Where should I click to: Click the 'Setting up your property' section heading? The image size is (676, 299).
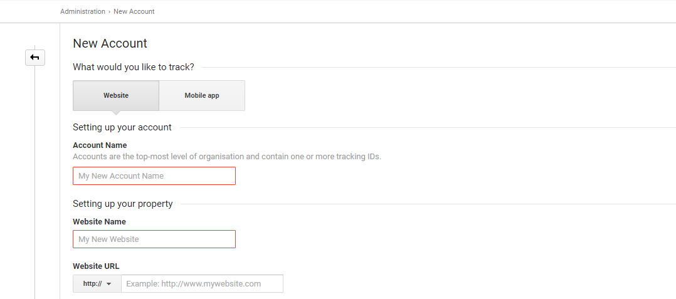pos(122,204)
